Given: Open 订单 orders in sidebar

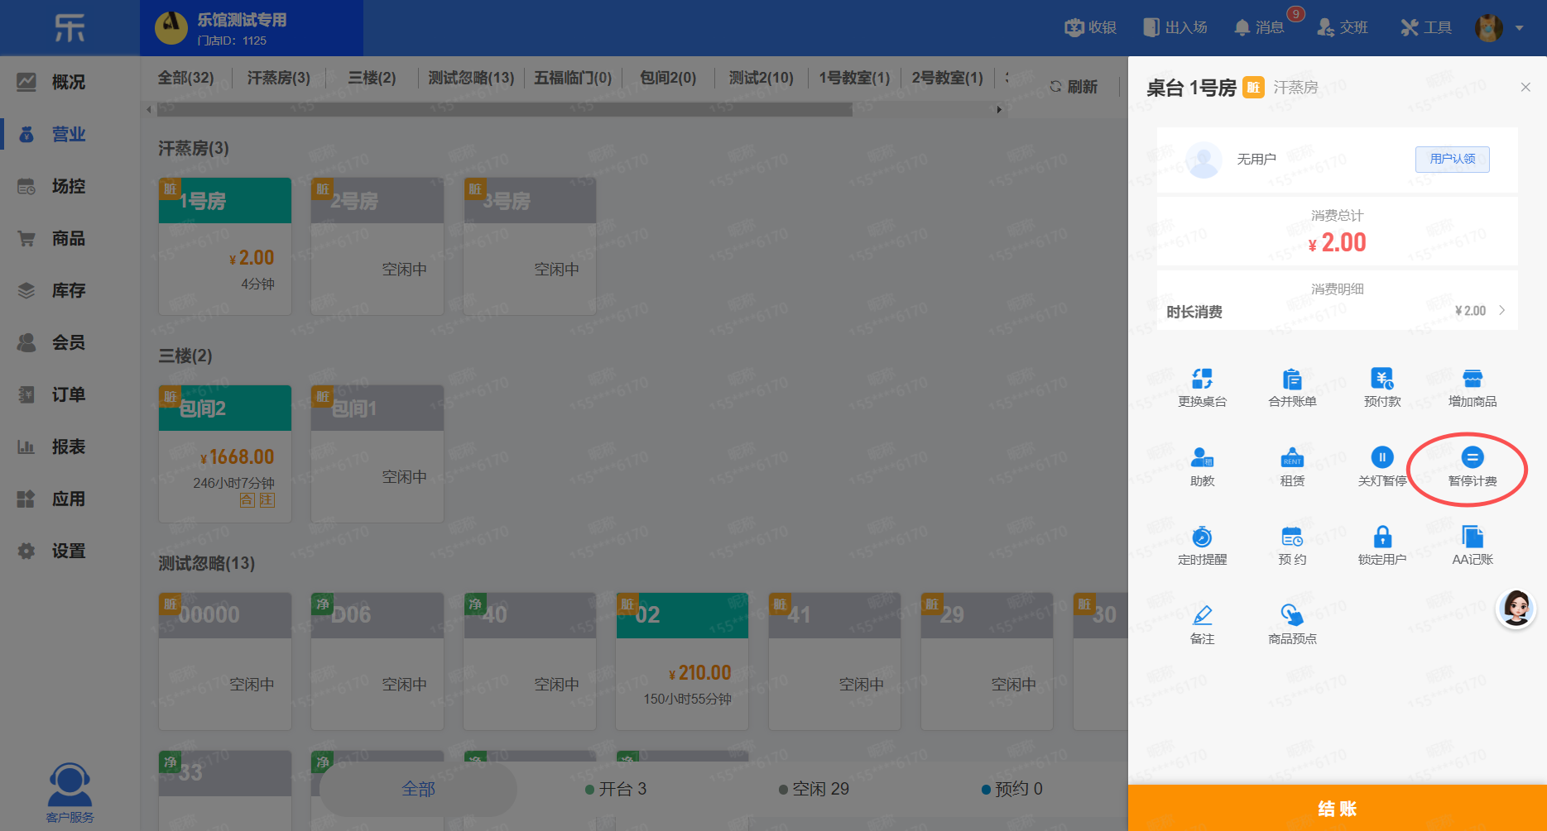Looking at the screenshot, I should pyautogui.click(x=70, y=394).
